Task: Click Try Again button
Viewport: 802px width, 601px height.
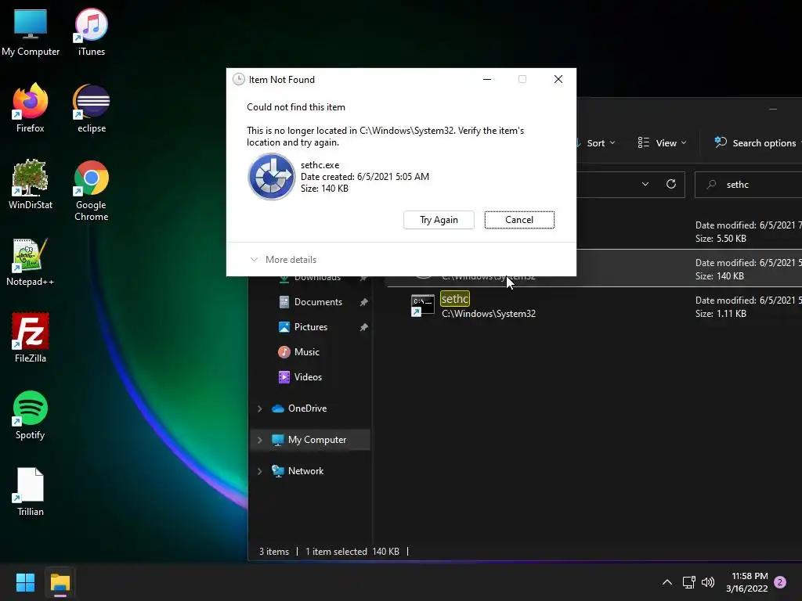Action: (439, 220)
